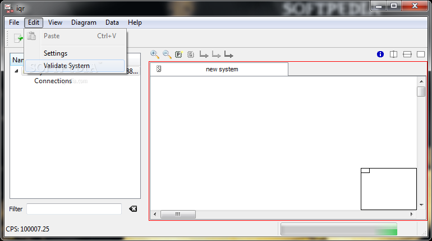432x241 pixels.
Task: Zoom out of the diagram
Action: click(167, 54)
